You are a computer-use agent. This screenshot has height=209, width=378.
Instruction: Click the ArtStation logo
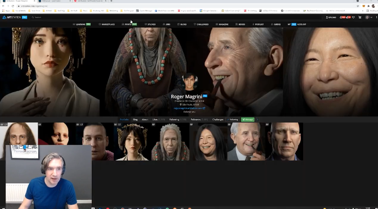[15, 17]
